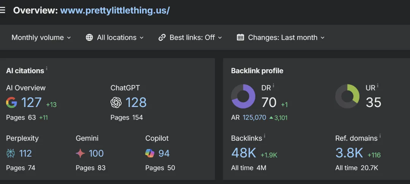
Task: Open the All locations dropdown
Action: coord(115,37)
